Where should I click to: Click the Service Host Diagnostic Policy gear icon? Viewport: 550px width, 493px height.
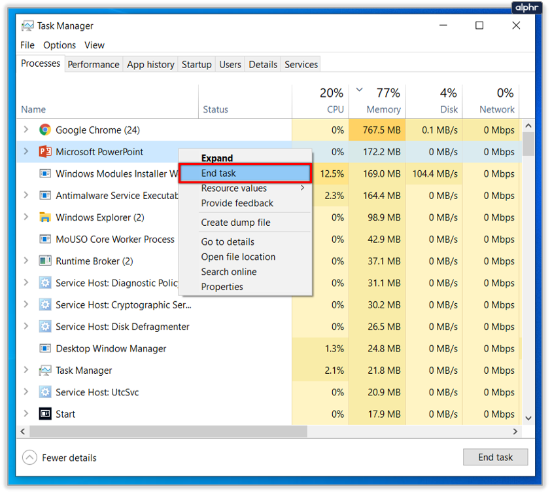pos(45,283)
